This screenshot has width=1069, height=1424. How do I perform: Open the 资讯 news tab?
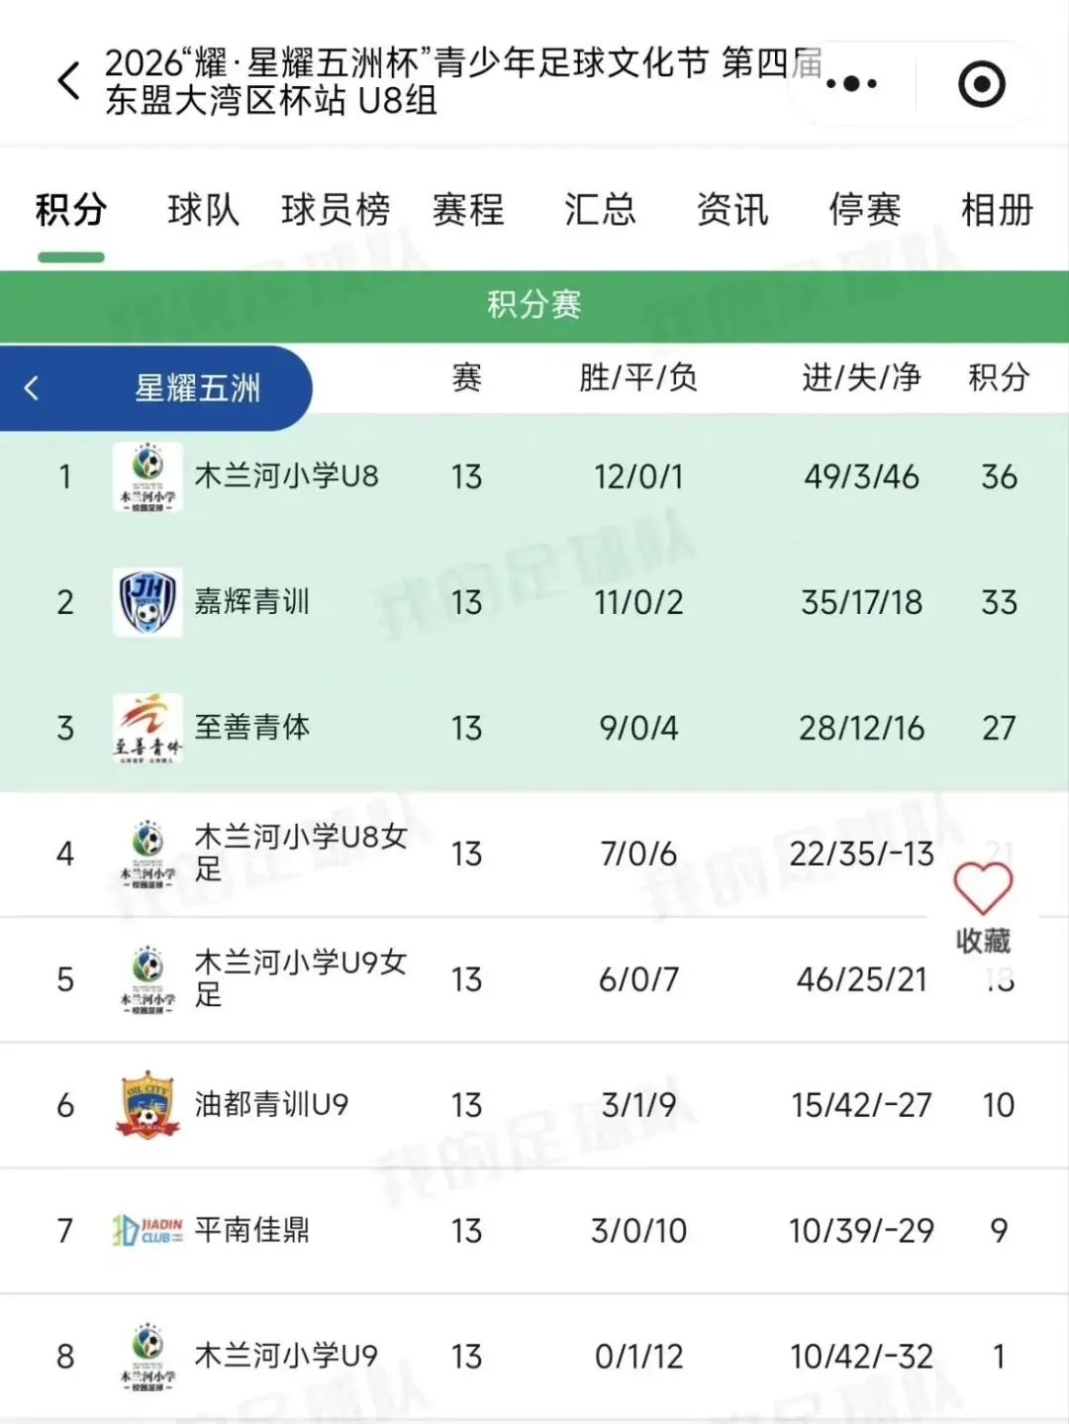[732, 210]
